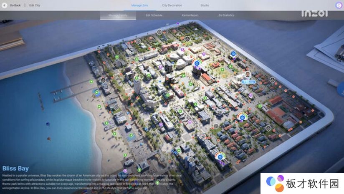
Task: Open the Edit City option
Action: pyautogui.click(x=35, y=5)
